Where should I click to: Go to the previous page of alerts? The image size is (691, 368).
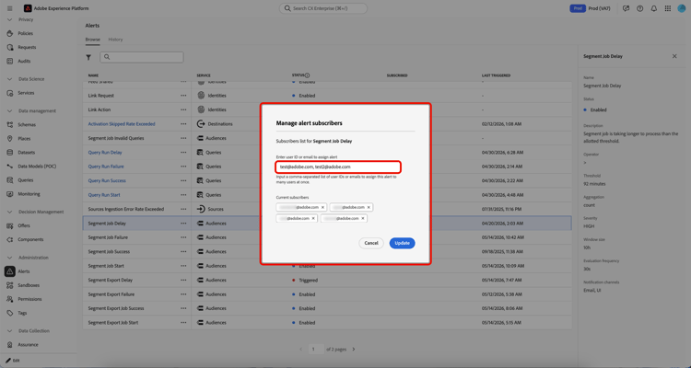[301, 349]
